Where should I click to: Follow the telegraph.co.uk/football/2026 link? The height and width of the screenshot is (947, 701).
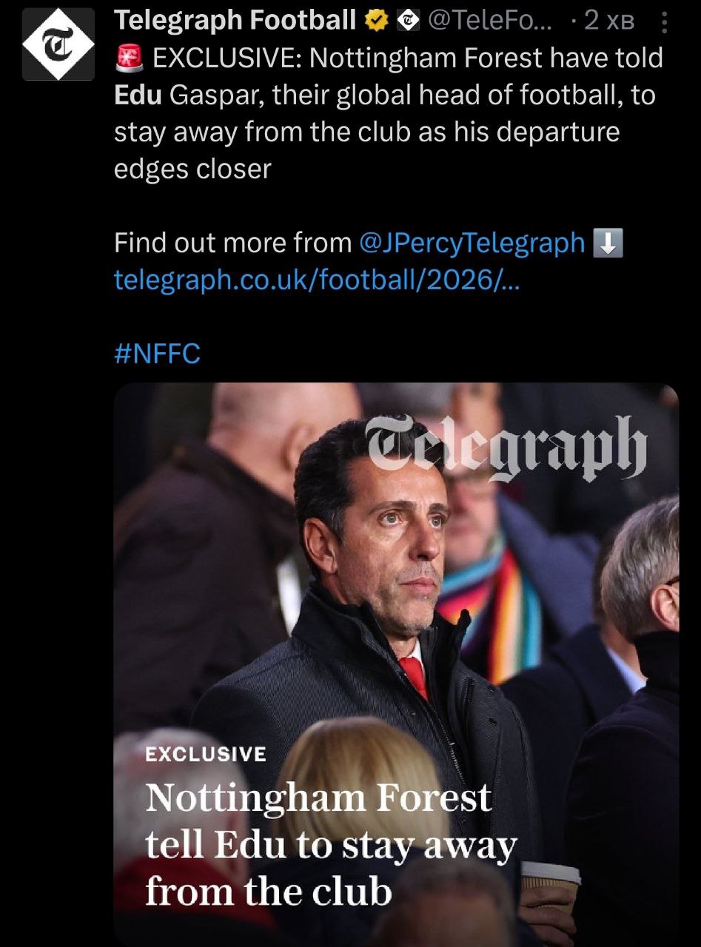[317, 280]
